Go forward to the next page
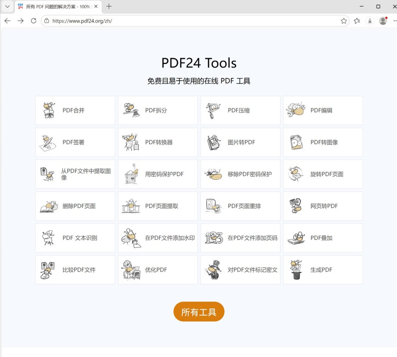Image resolution: width=397 pixels, height=357 pixels. 21,21
